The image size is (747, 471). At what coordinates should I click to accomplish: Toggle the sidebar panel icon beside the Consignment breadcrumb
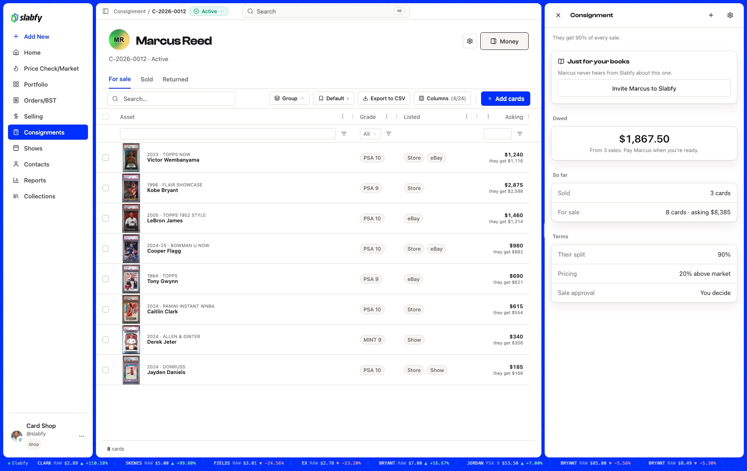pyautogui.click(x=106, y=11)
